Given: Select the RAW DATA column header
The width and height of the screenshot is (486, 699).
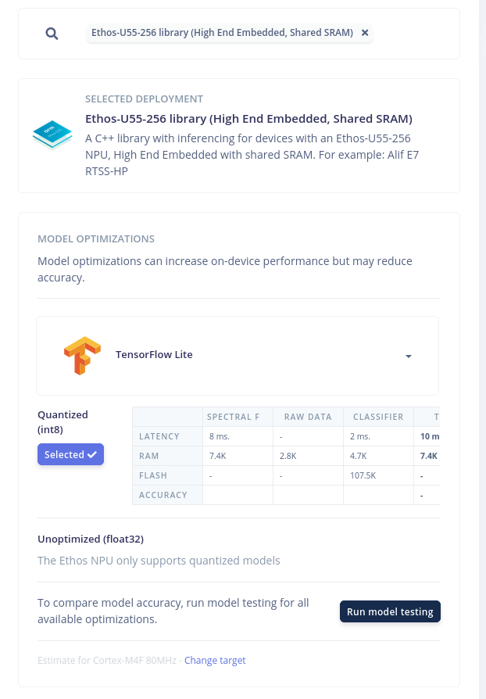Looking at the screenshot, I should point(308,417).
